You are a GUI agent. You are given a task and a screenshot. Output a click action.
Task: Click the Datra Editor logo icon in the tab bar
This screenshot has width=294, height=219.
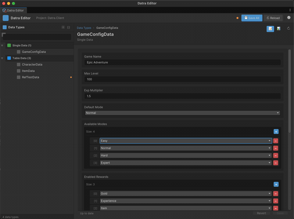(5, 11)
